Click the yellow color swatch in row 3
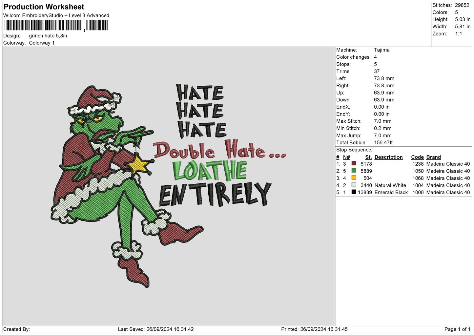Viewport: 474px width, 335px height. click(x=354, y=178)
